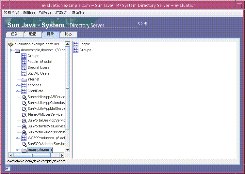This screenshot has height=174, width=245.
Task: Click the vertical scrollbar thumb in tree
Action: point(67,88)
